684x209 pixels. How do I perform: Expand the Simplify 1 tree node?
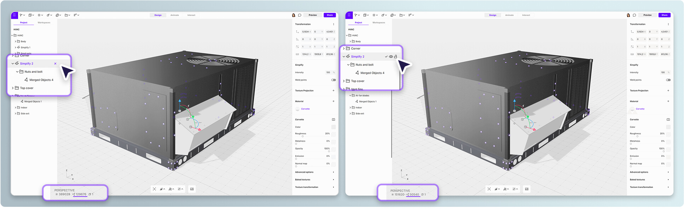pos(15,47)
